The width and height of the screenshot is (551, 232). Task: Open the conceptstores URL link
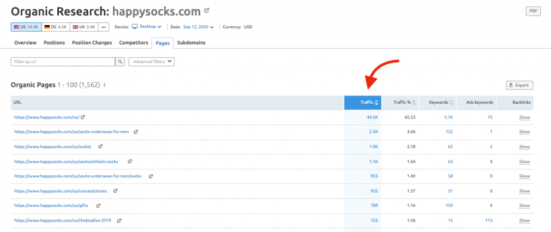[x=61, y=191]
